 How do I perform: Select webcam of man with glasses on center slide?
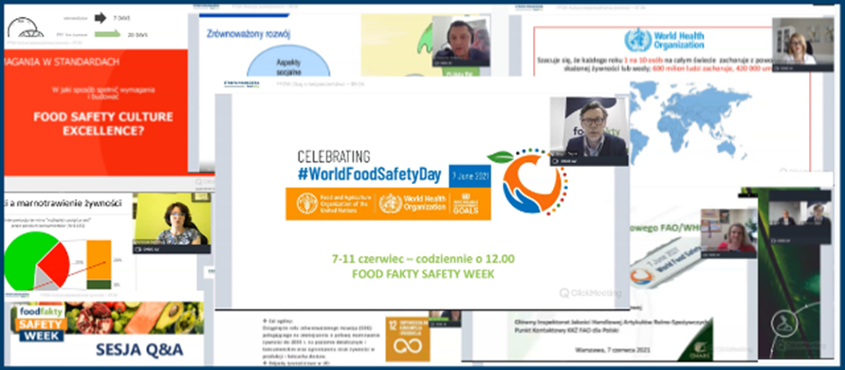(589, 131)
